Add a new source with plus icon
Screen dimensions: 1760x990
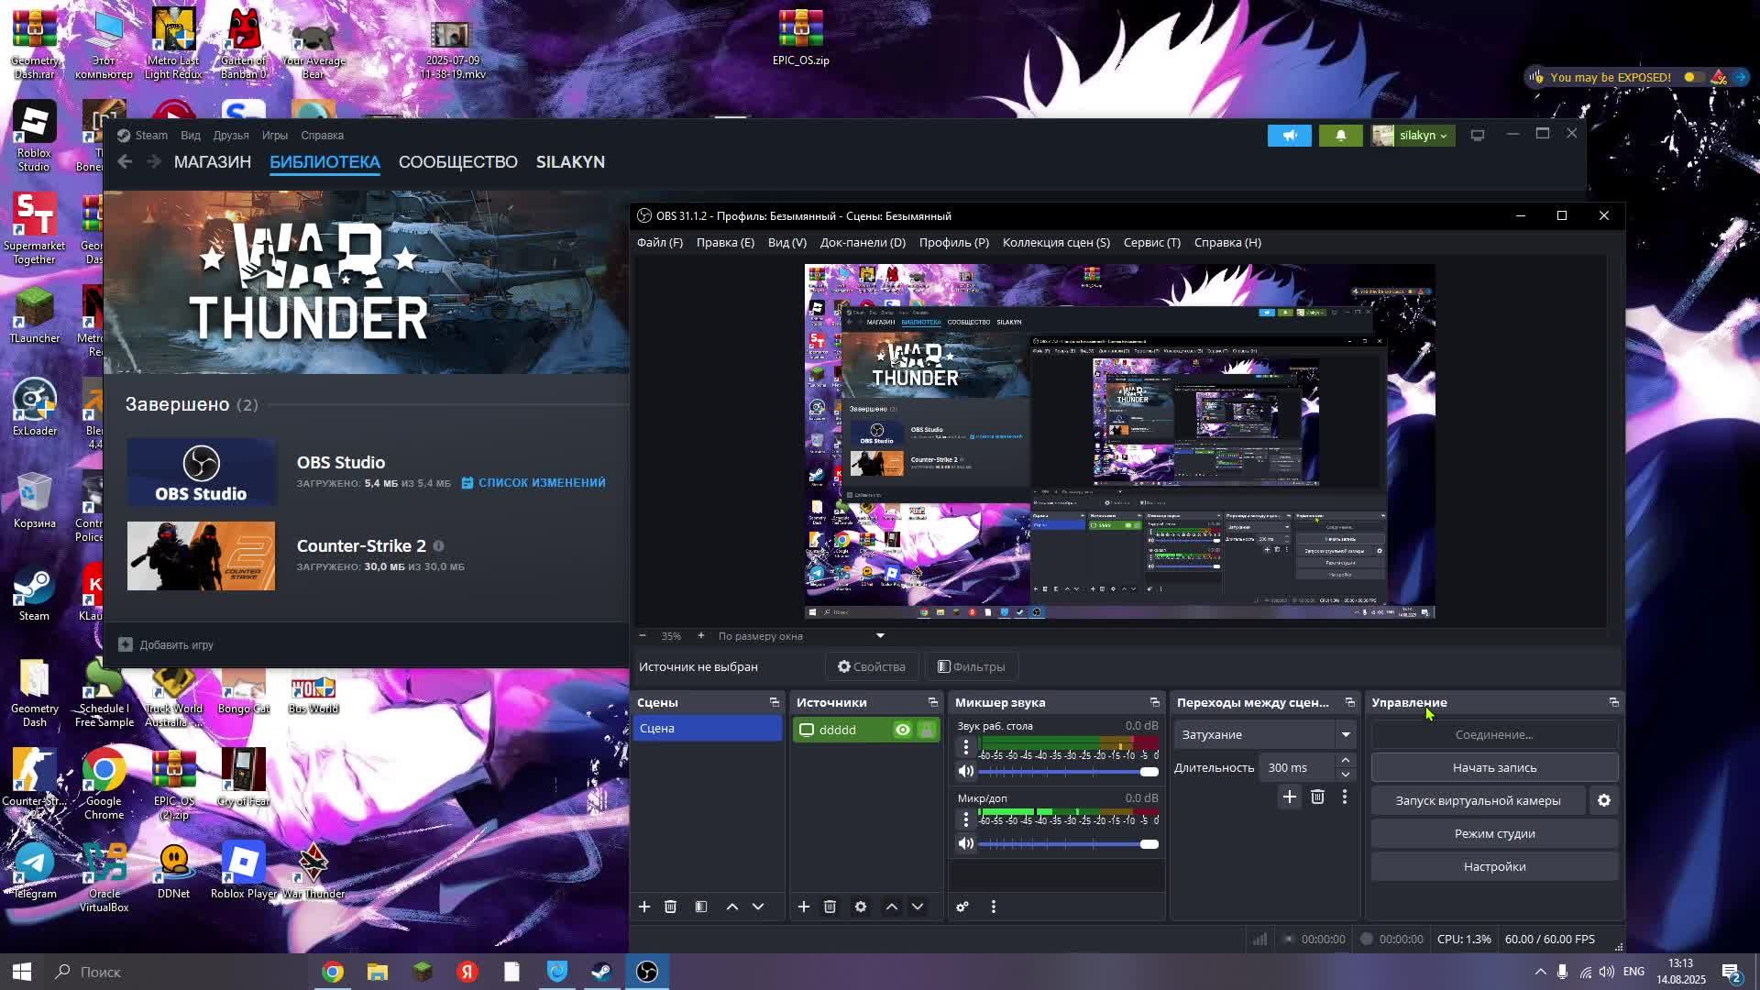[x=803, y=907]
